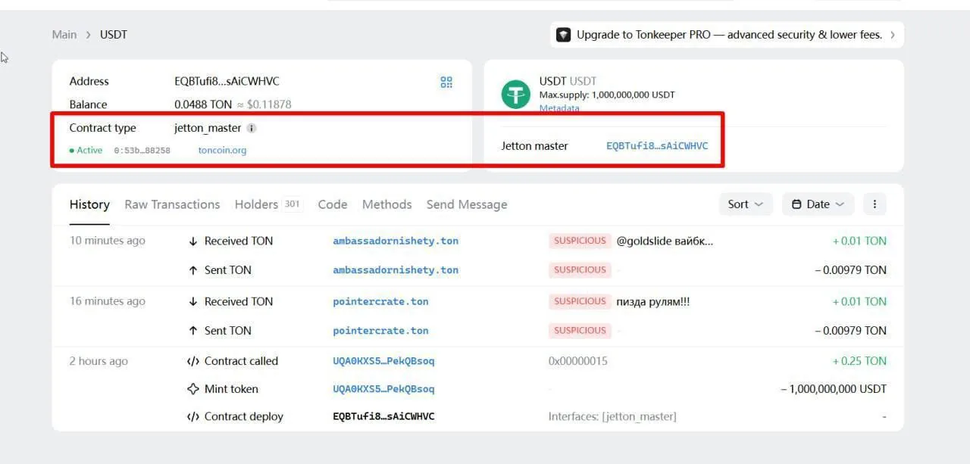Click the 0:53b…88258 raw address
970x464 pixels.
[x=142, y=151]
